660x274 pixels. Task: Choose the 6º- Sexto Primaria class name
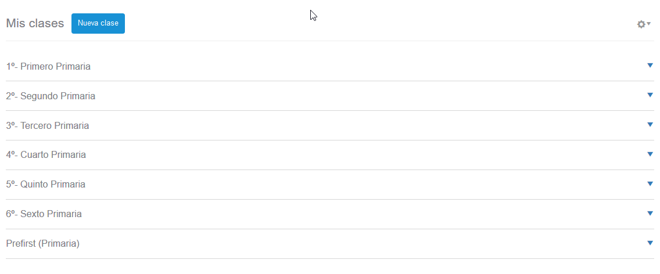pos(44,214)
